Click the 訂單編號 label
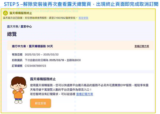 pyautogui.click(x=17, y=66)
